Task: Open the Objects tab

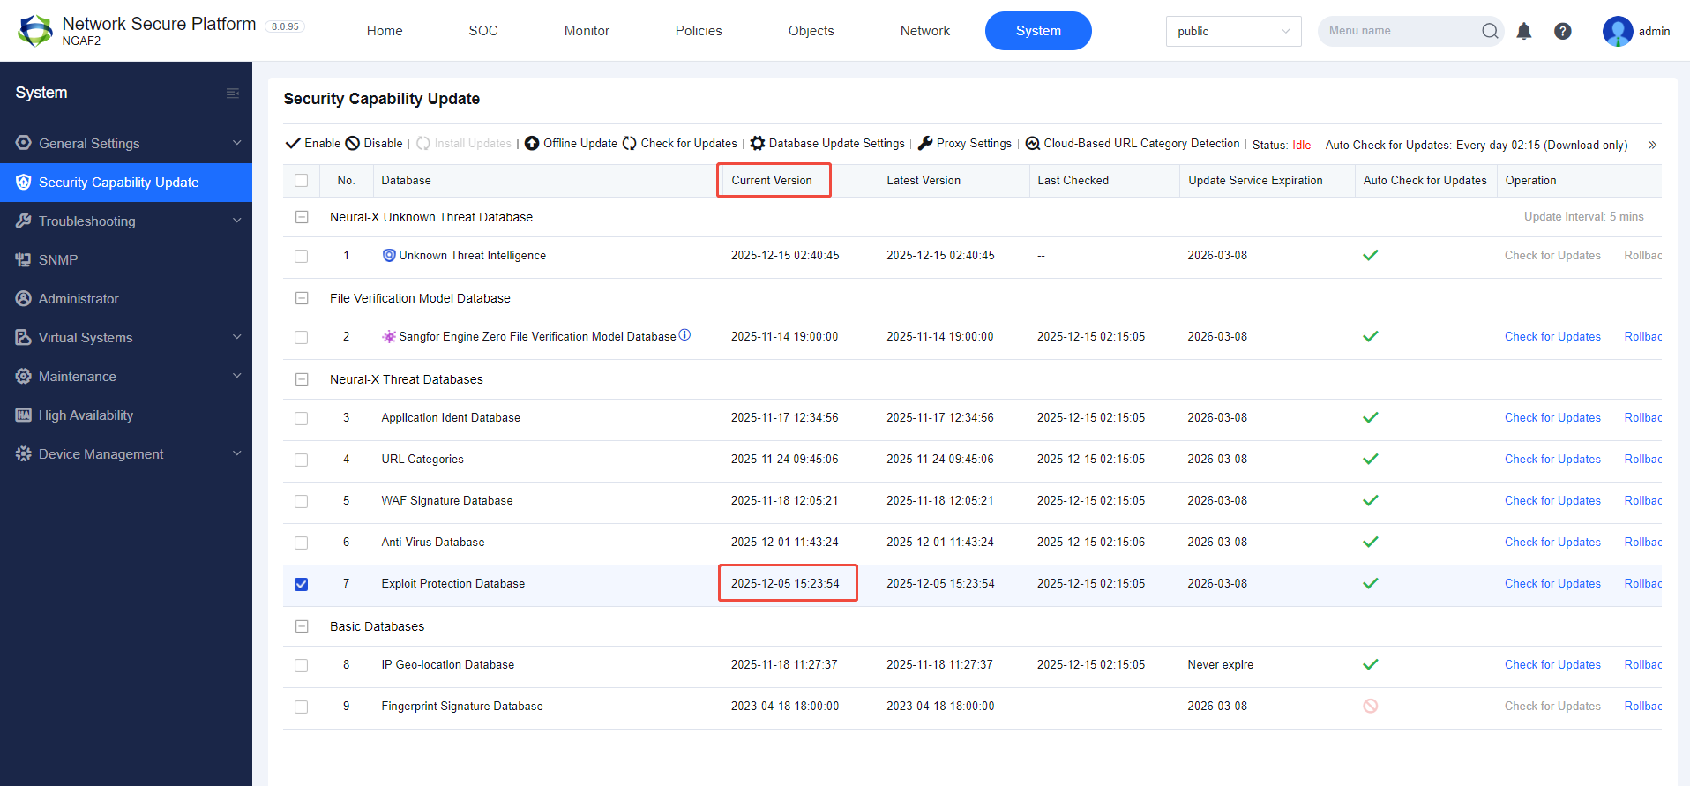Action: click(811, 31)
